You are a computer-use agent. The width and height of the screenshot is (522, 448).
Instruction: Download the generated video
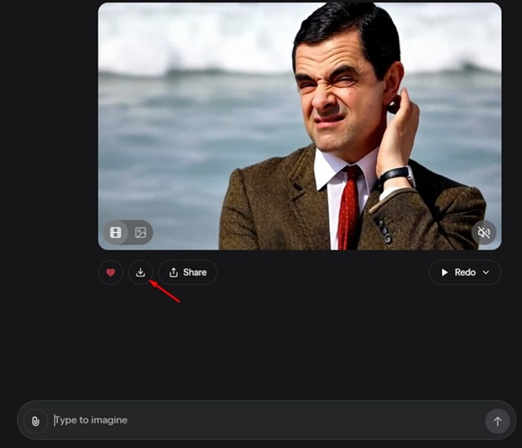coord(140,273)
